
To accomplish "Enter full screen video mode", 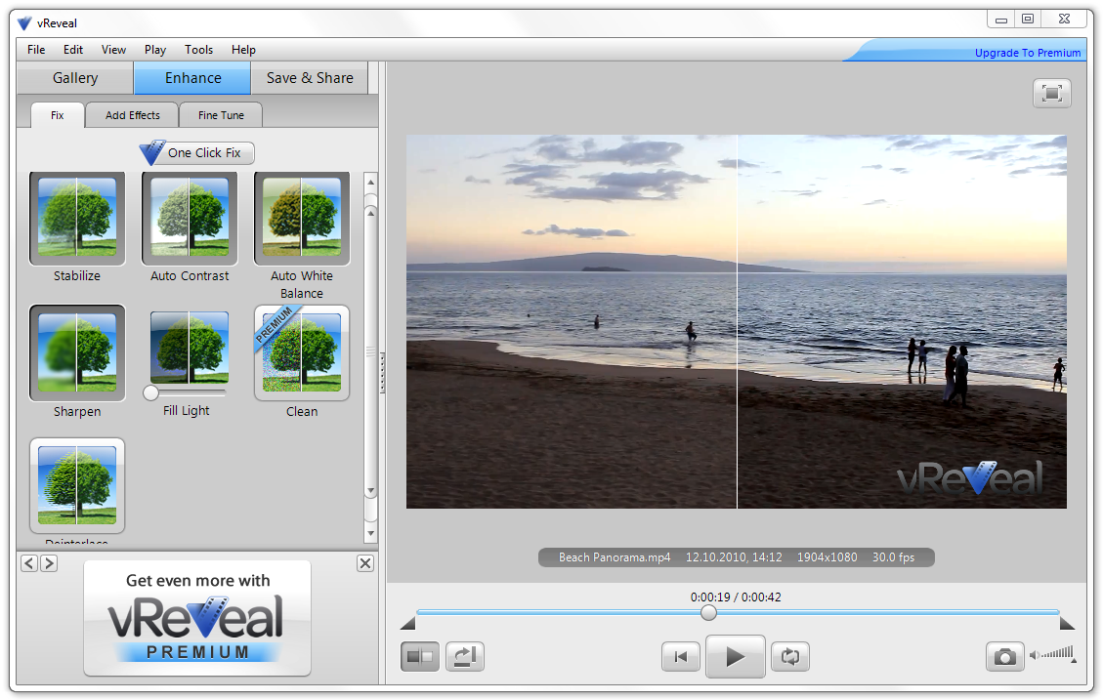I will tap(1051, 94).
